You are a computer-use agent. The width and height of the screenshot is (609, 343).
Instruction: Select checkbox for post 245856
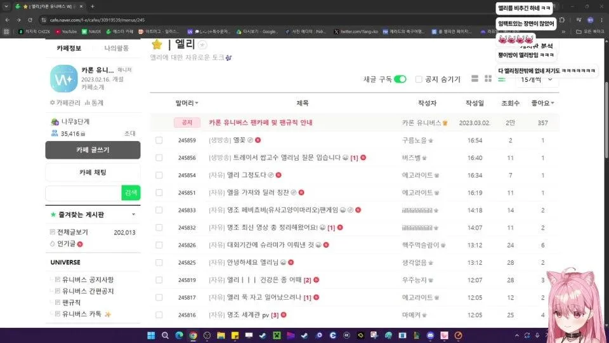[159, 158]
